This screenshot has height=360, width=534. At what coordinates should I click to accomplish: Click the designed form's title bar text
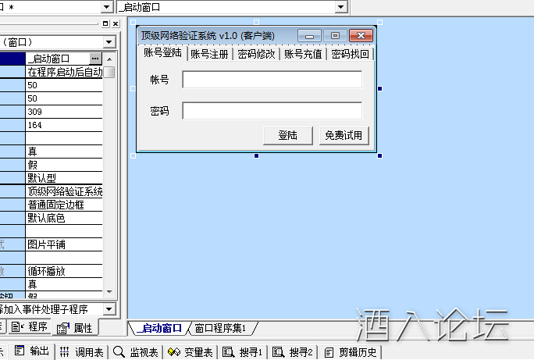[208, 36]
